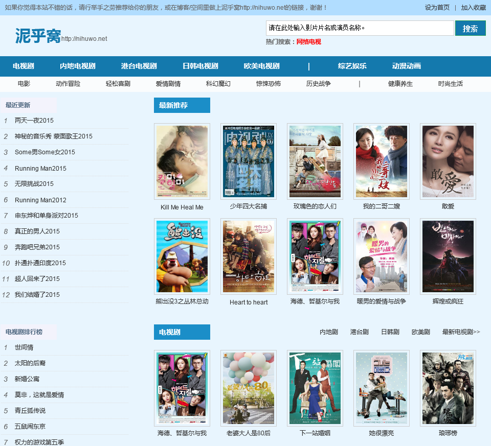Open the 电视剧 main navigation item
Image resolution: width=491 pixels, height=446 pixels.
pyautogui.click(x=24, y=66)
